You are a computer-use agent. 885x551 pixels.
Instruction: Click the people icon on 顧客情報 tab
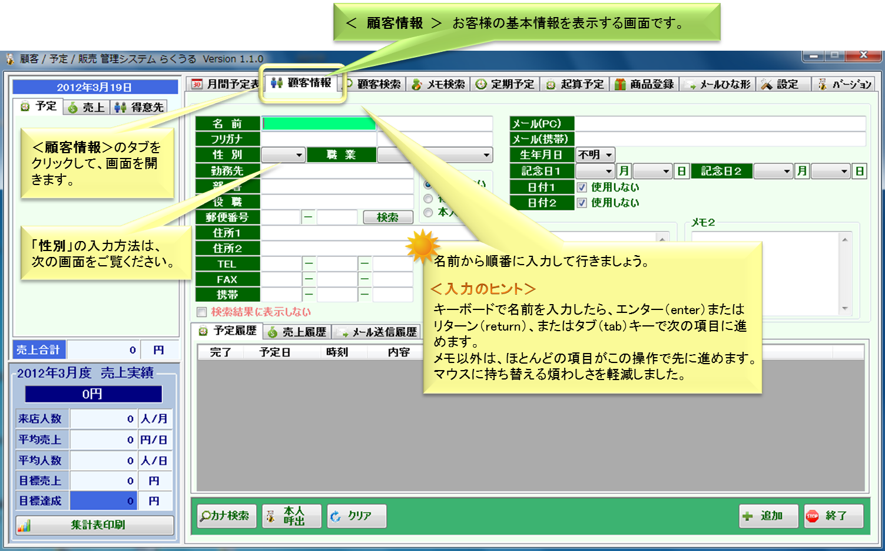pos(277,83)
